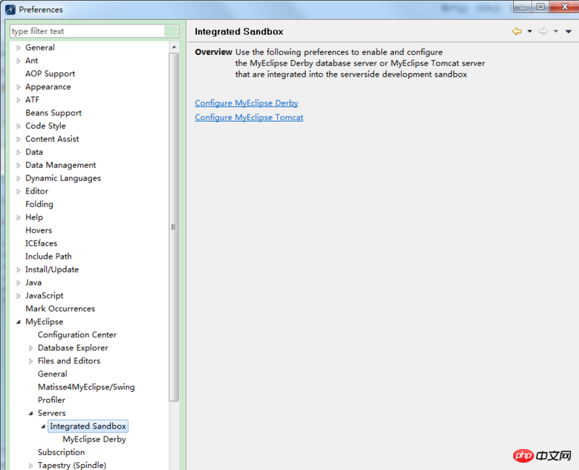
Task: Collapse the MyEclipse node arrow
Action: [19, 322]
